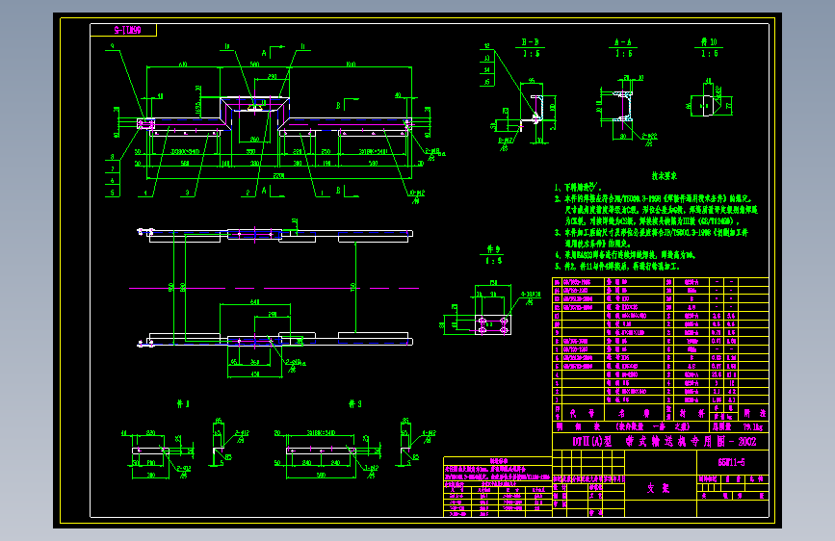Click balloon number 9 in front view
Image resolution: width=835 pixels, height=541 pixels.
pyautogui.click(x=113, y=46)
